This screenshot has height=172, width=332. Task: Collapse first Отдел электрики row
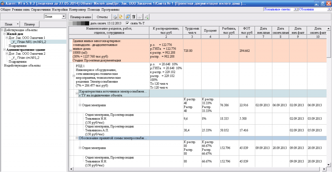tap(80, 105)
